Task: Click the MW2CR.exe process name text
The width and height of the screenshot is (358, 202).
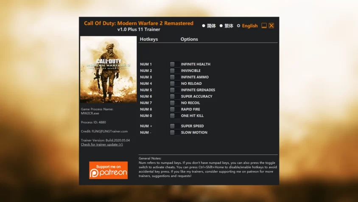Action: 90,114
